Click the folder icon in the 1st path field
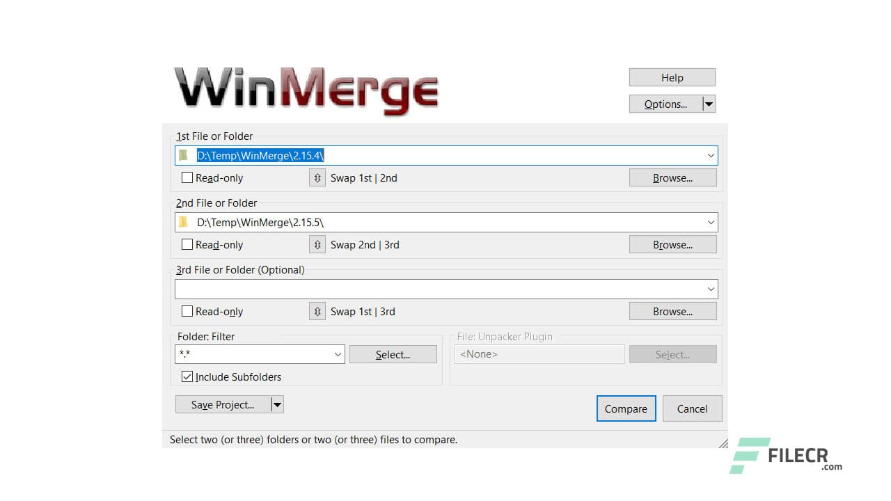 [x=183, y=155]
